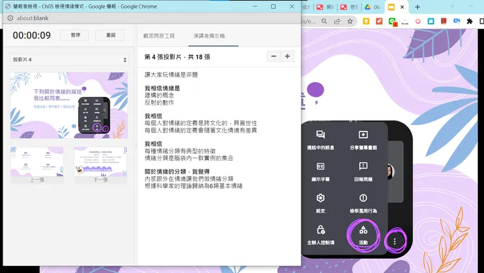Open the Chrome tab search chevron
The image size is (484, 273).
(x=453, y=7)
